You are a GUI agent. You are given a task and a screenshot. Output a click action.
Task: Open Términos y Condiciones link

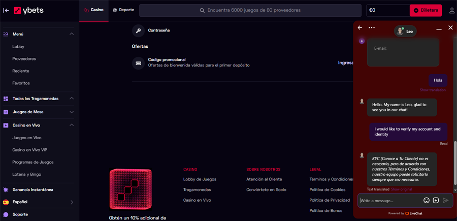click(332, 179)
